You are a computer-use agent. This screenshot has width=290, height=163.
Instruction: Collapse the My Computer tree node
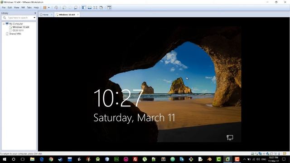pos(4,24)
